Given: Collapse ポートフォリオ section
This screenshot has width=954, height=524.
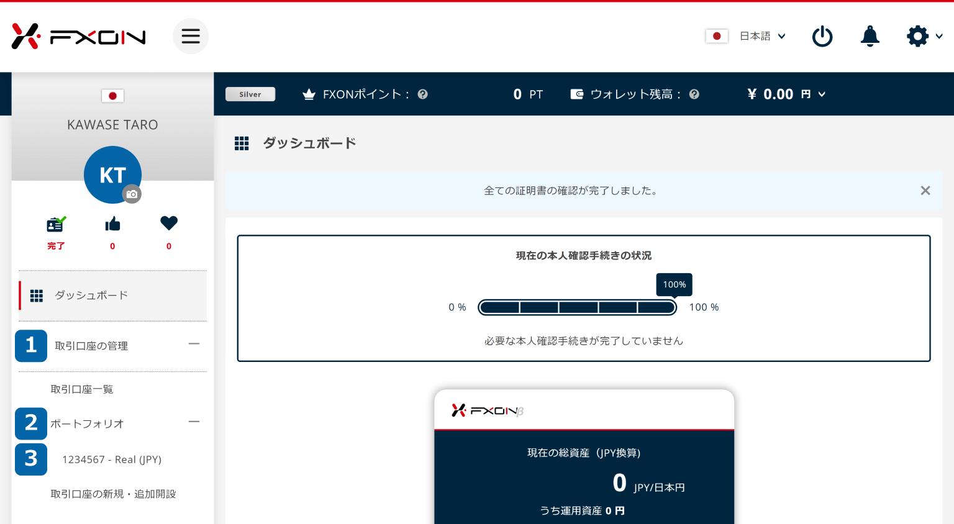Looking at the screenshot, I should pyautogui.click(x=194, y=422).
